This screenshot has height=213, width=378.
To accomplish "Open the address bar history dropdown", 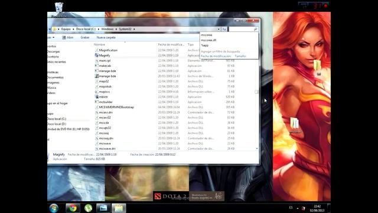I will [x=219, y=29].
